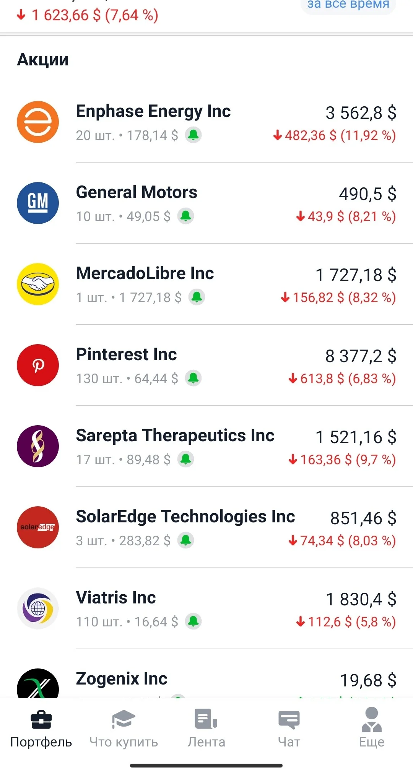Toggle the alert bell for Viatris Inc

pyautogui.click(x=193, y=621)
